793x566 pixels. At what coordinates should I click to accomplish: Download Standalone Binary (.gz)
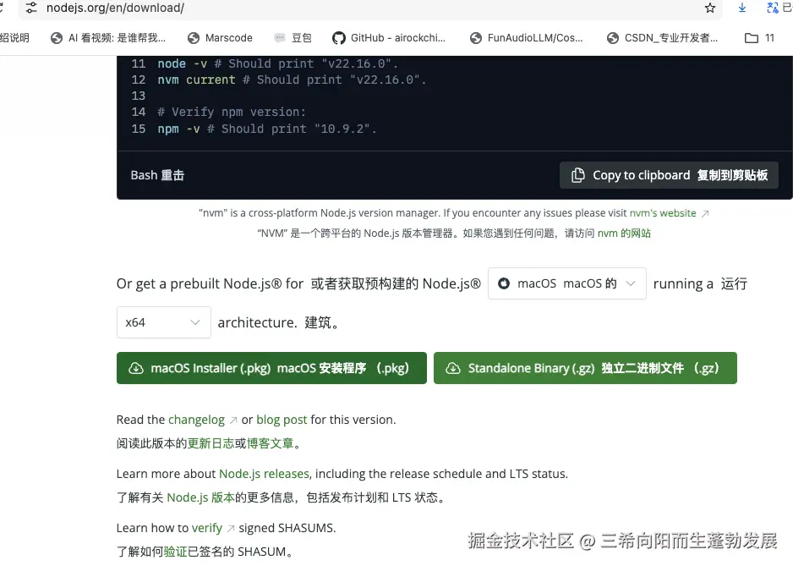585,368
